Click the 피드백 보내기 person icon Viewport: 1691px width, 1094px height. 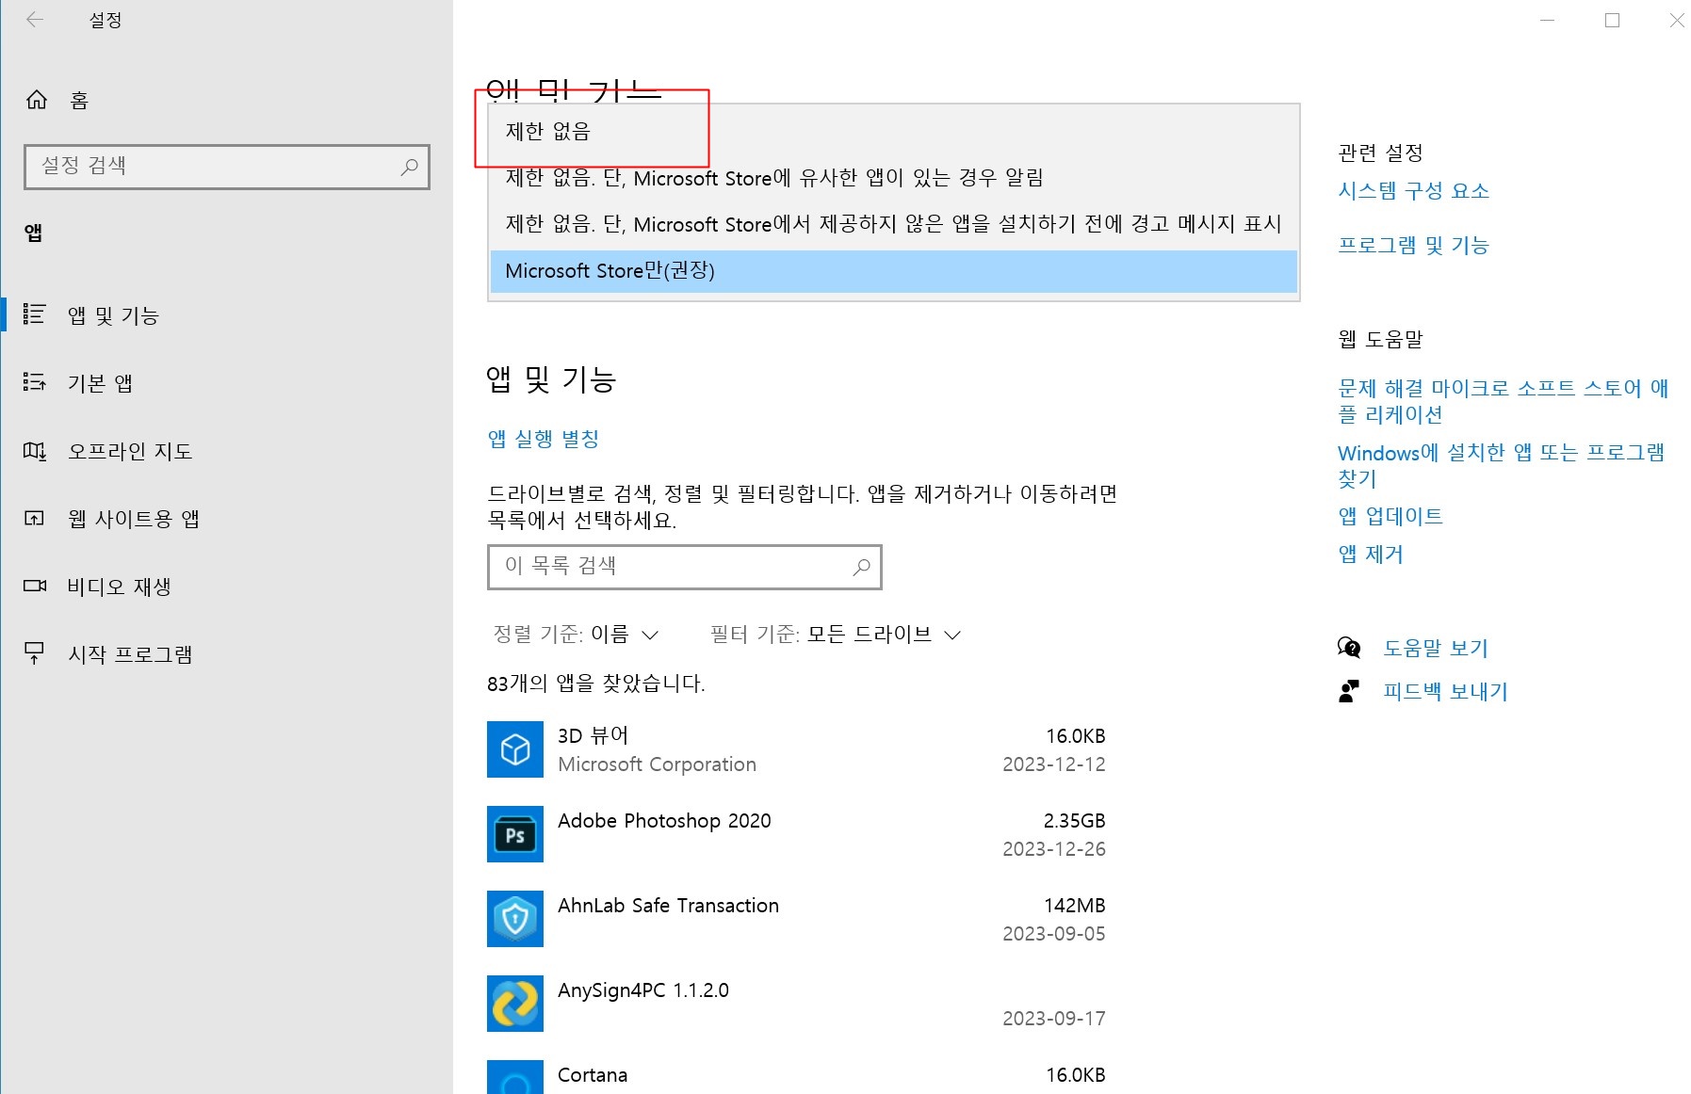(x=1349, y=691)
